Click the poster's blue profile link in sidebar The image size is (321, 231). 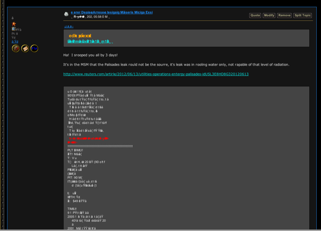(x=15, y=42)
